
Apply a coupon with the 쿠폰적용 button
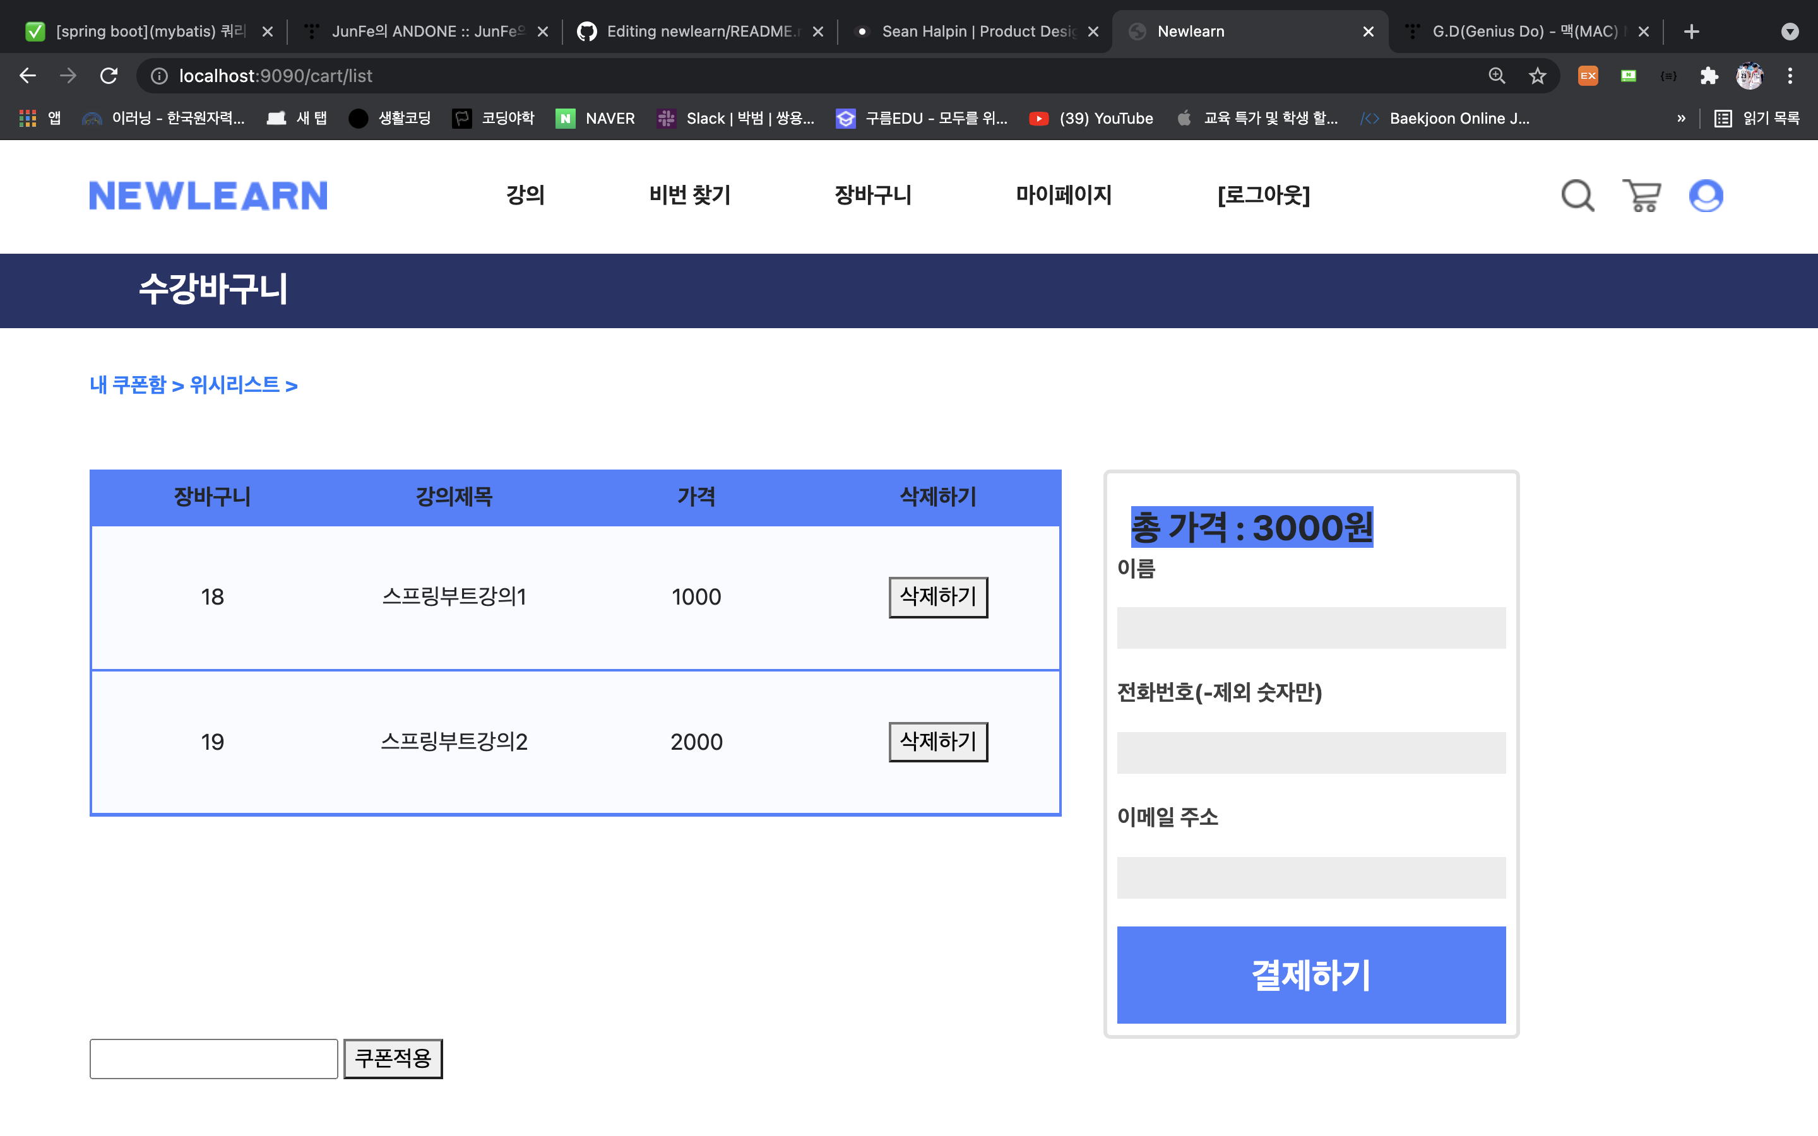393,1057
